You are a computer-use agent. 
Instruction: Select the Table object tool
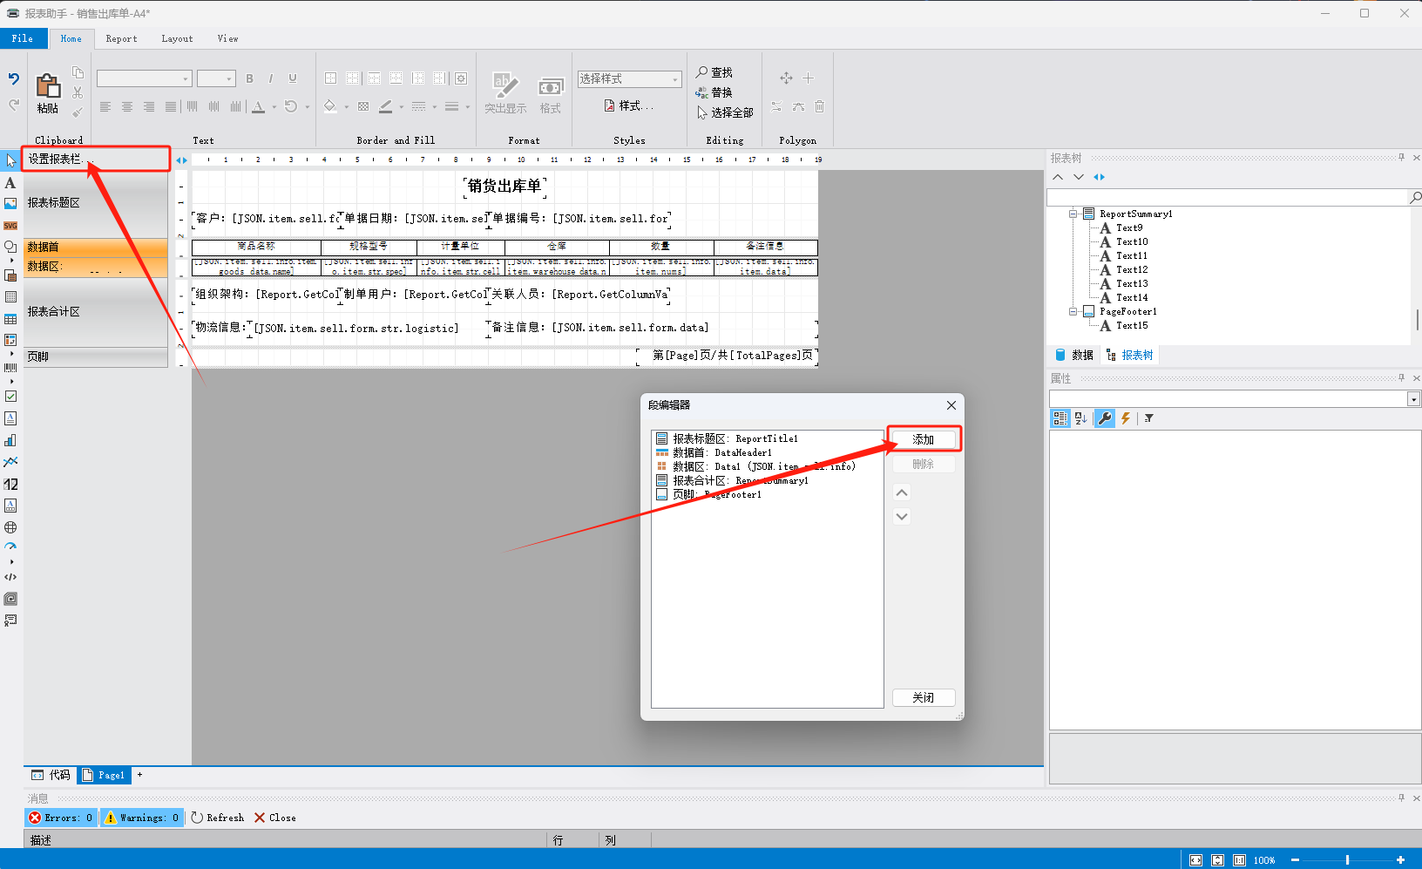10,319
